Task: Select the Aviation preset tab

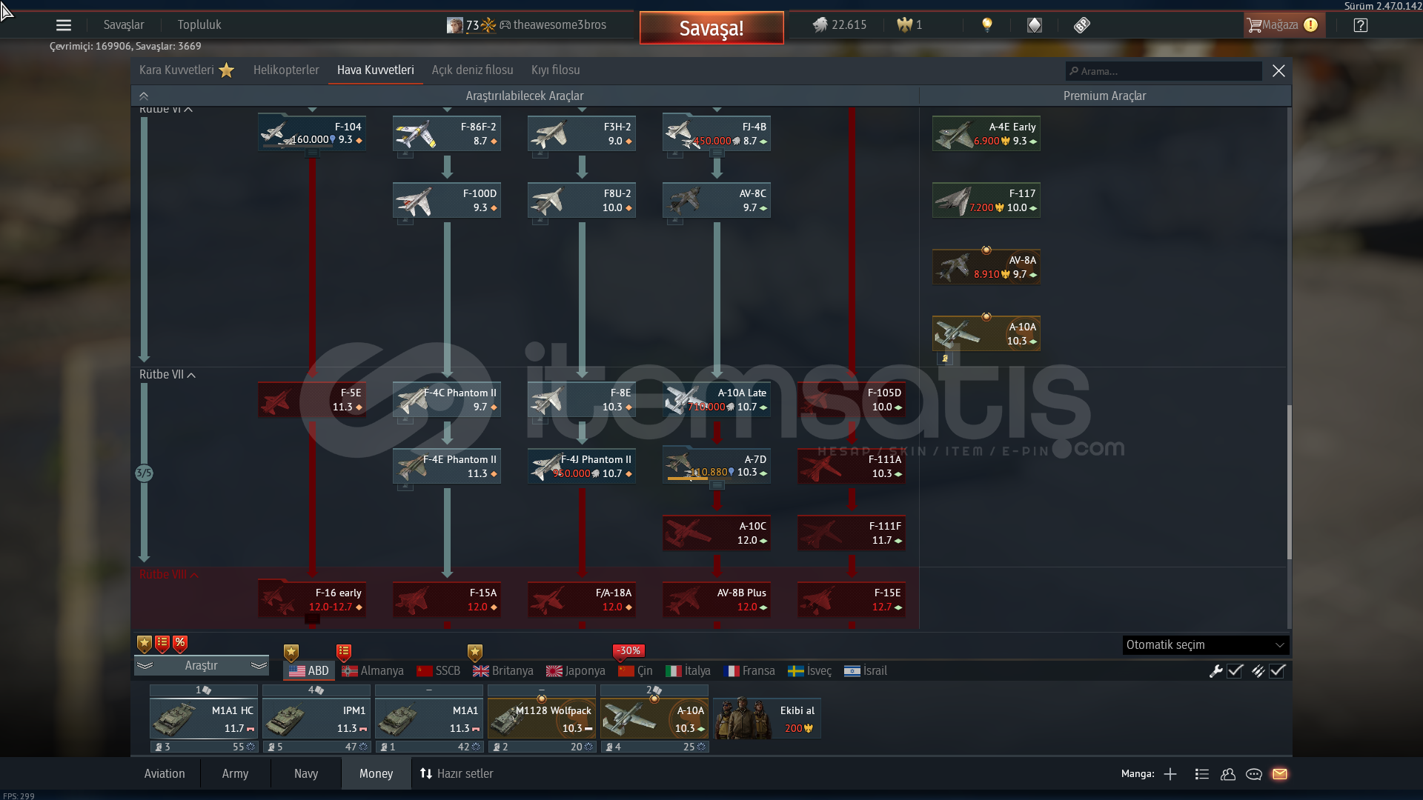Action: coord(165,774)
